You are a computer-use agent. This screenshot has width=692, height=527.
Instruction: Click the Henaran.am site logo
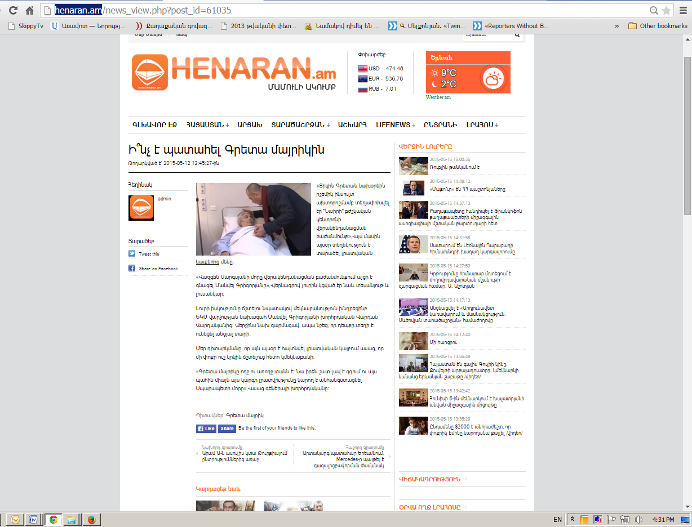[233, 72]
